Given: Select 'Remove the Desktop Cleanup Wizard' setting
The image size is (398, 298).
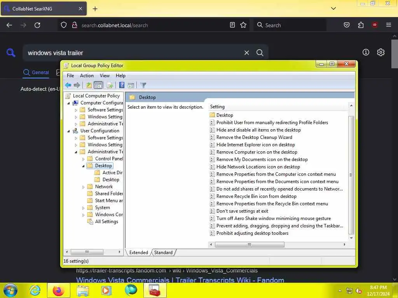Looking at the screenshot, I should pos(251,137).
